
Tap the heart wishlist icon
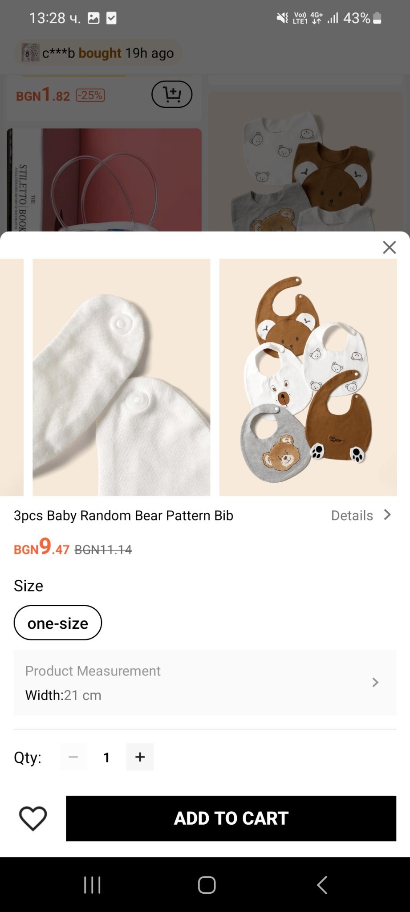[33, 818]
